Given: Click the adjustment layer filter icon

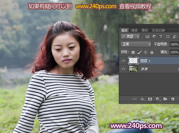Looking at the screenshot, I should (154, 36).
